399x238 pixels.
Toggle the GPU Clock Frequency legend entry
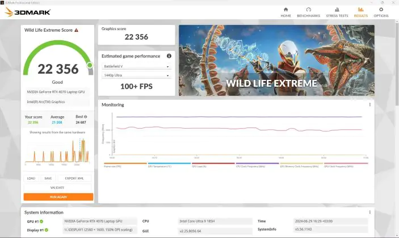(x=346, y=165)
